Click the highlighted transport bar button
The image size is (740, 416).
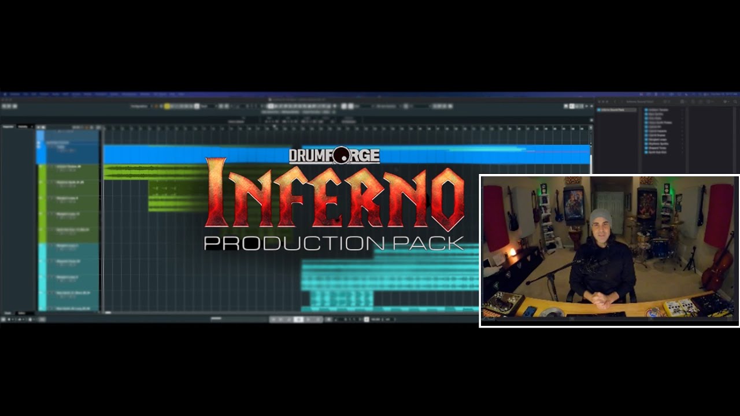tap(299, 319)
